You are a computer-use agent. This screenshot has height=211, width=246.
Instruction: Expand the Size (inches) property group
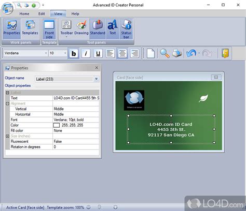pos(7,136)
